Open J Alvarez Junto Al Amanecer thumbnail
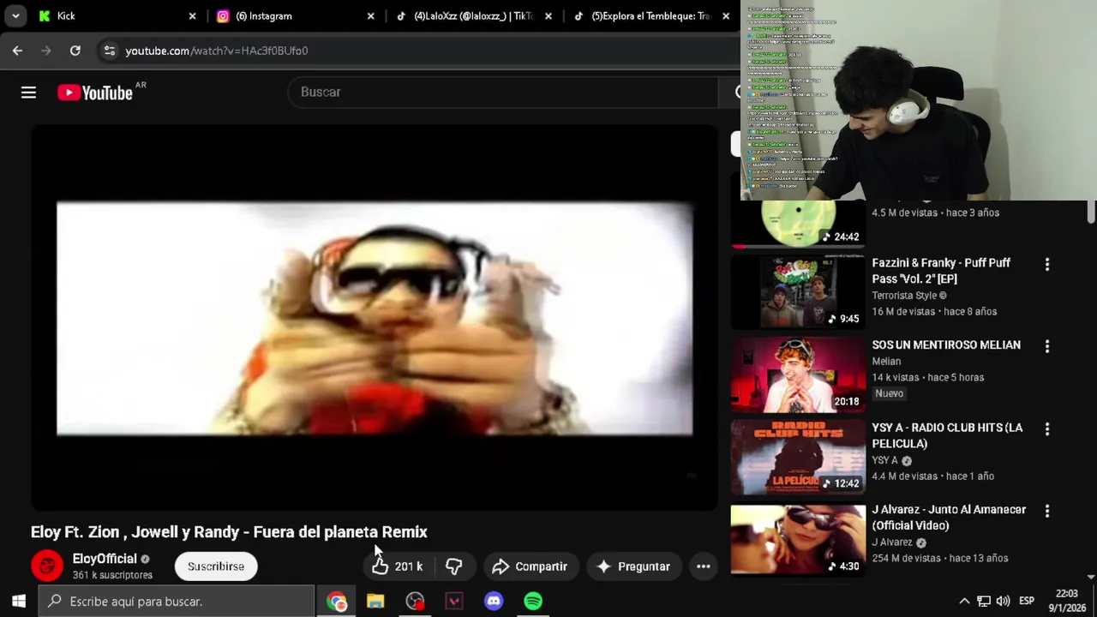 (798, 538)
